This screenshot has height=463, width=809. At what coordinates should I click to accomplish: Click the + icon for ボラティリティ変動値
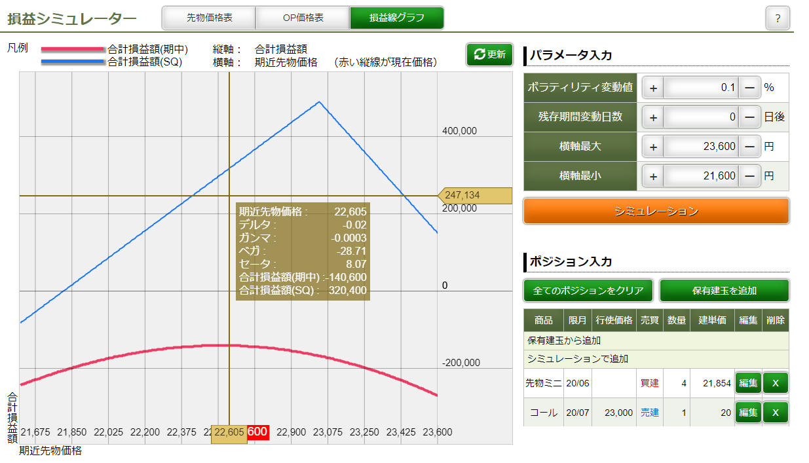pyautogui.click(x=652, y=87)
